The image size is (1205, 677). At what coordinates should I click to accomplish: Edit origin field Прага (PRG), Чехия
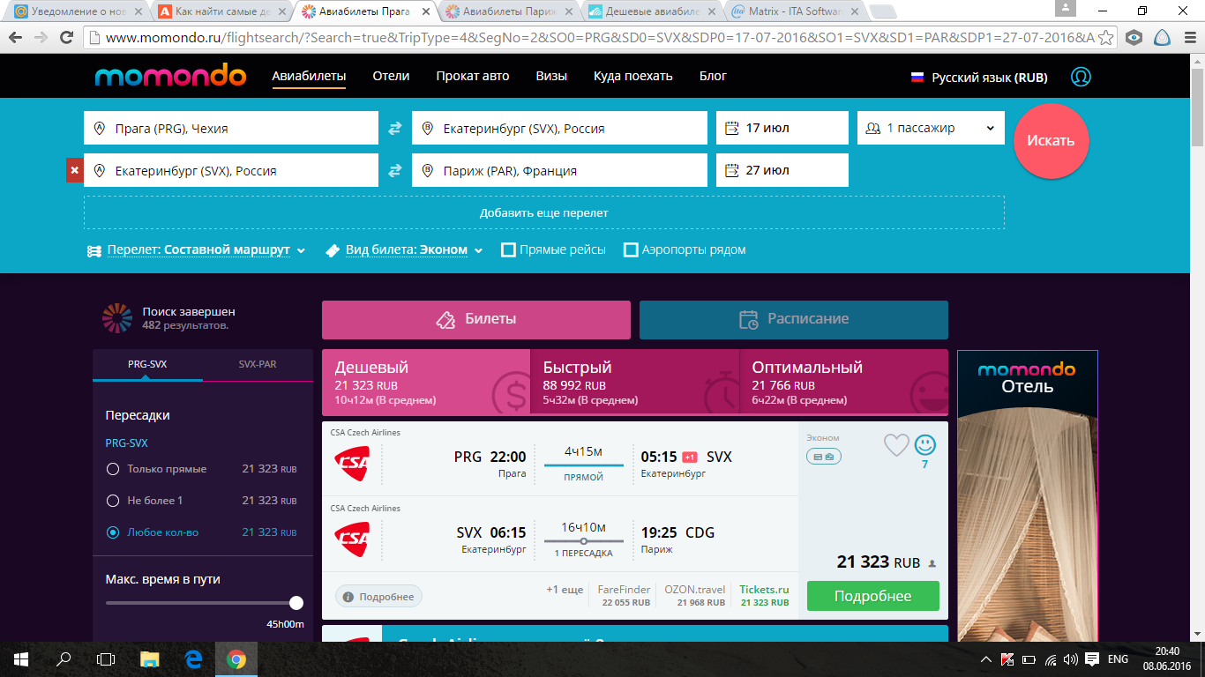pyautogui.click(x=231, y=128)
